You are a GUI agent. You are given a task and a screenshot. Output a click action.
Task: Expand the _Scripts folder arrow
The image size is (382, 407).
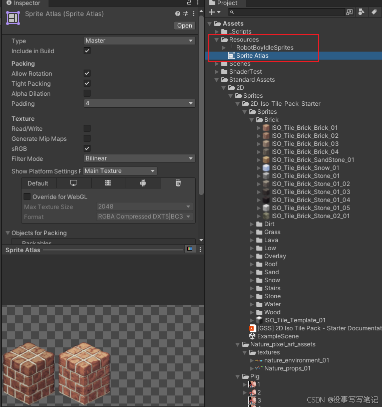(x=217, y=32)
